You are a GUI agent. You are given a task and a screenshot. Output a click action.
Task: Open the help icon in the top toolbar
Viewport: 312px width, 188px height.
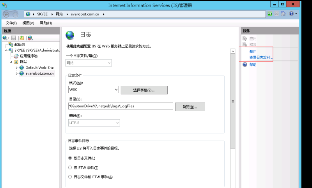click(x=291, y=14)
